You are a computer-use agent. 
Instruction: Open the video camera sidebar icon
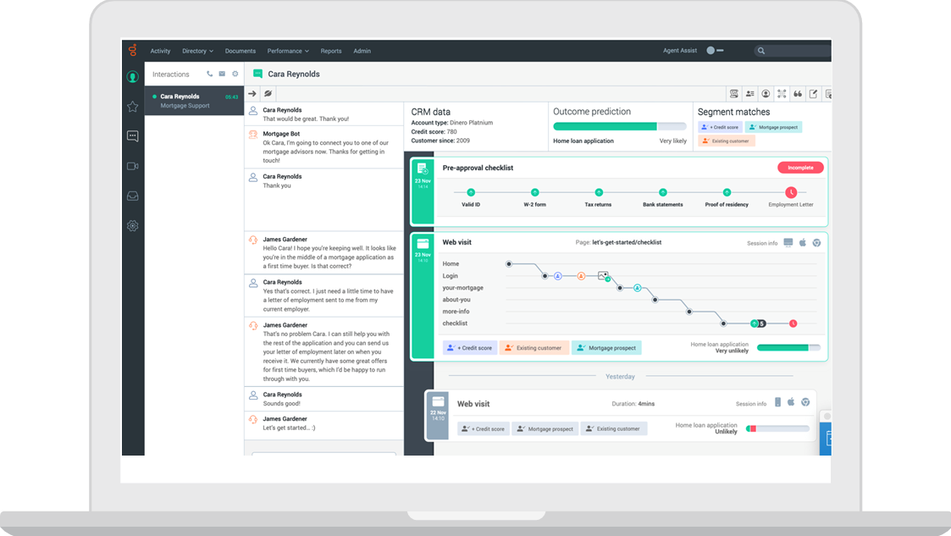point(132,166)
